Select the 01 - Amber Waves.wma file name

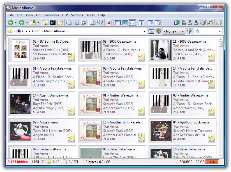[121, 95]
